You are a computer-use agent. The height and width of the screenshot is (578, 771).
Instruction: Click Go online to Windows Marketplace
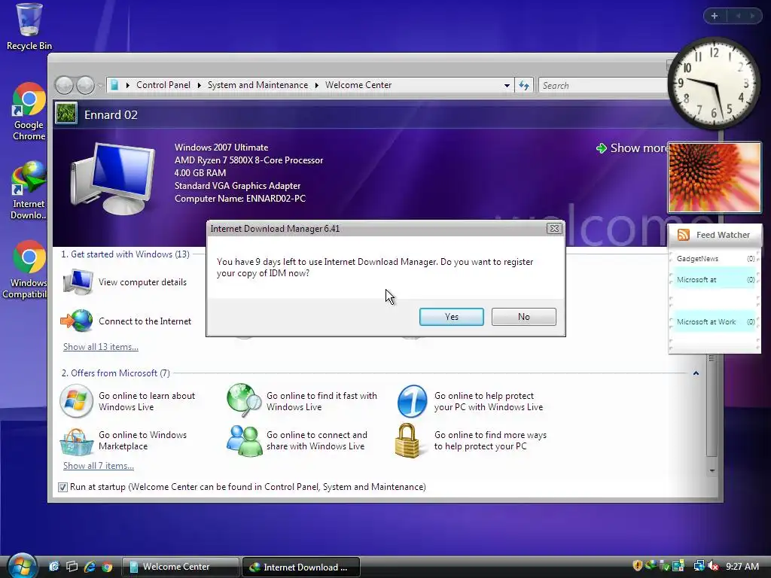(x=142, y=441)
